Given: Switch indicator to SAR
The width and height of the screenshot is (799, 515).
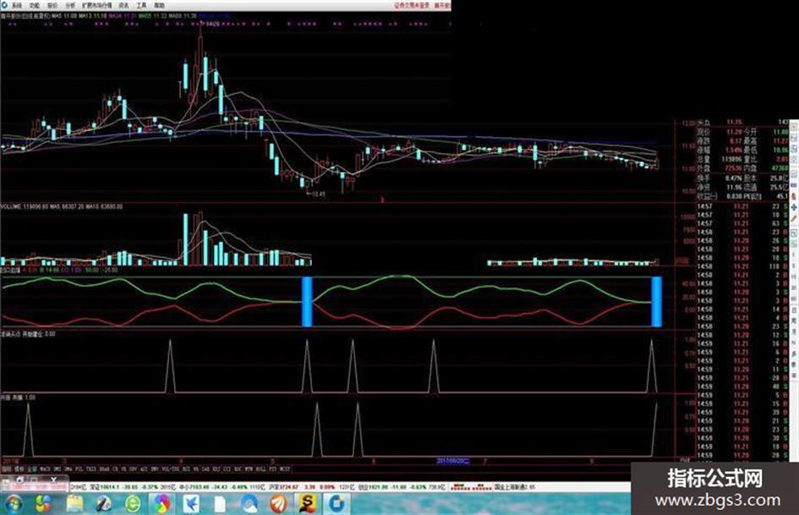Looking at the screenshot, I should pyautogui.click(x=205, y=468).
